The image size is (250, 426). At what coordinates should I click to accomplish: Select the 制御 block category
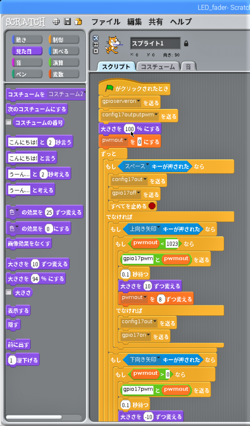click(64, 40)
